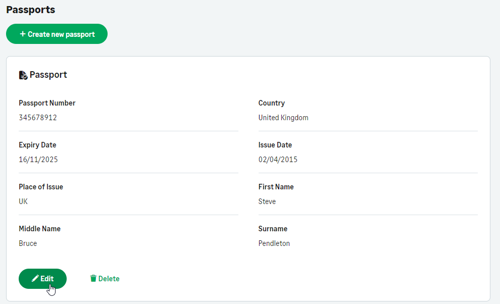Open the Delete passport link
Screen dimensions: 500x304
click(109, 279)
